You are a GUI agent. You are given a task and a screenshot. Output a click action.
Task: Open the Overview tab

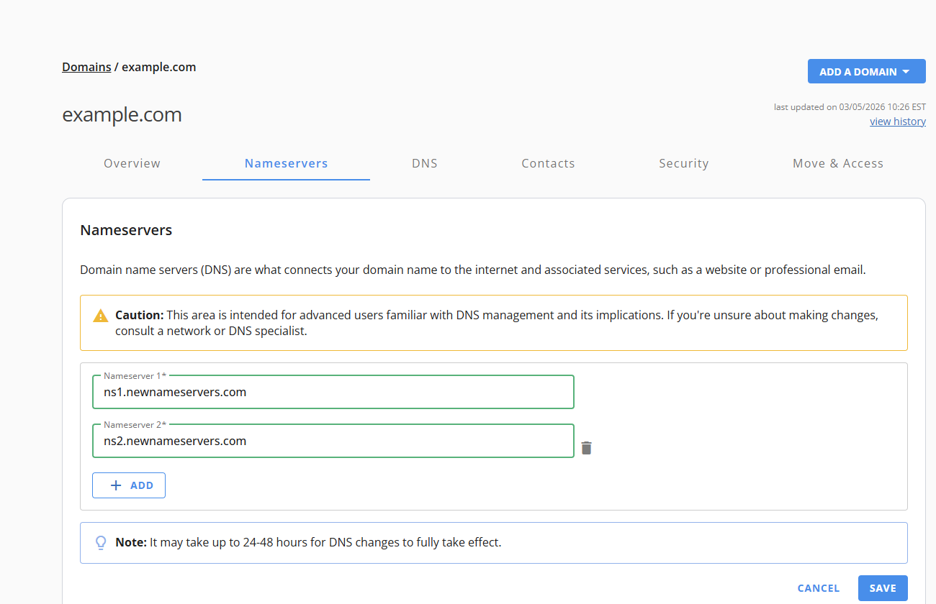click(132, 163)
